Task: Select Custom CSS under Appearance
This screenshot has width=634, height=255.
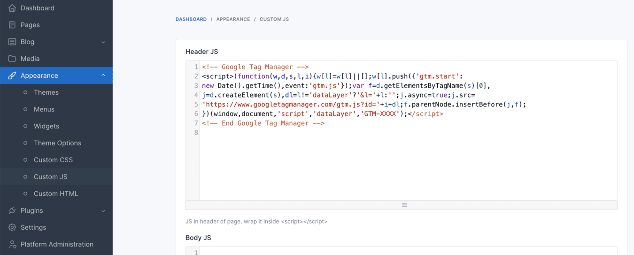Action: (56, 160)
